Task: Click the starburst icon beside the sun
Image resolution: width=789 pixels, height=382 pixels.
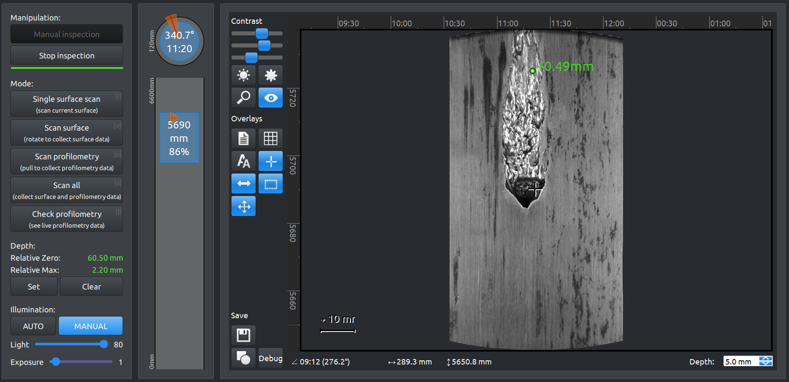Action: tap(271, 75)
